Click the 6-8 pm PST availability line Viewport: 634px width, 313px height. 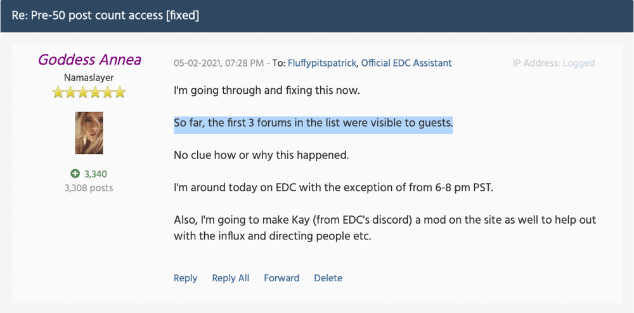[333, 188]
